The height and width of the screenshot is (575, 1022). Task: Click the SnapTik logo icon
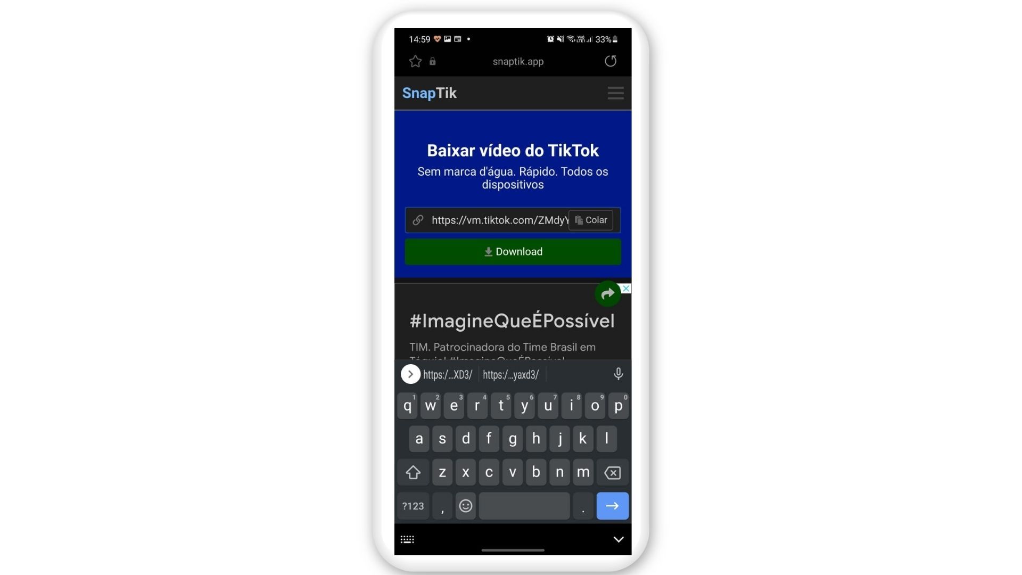click(x=429, y=92)
